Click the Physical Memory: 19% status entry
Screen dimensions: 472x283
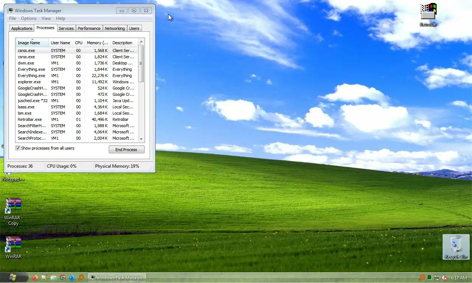tap(117, 166)
